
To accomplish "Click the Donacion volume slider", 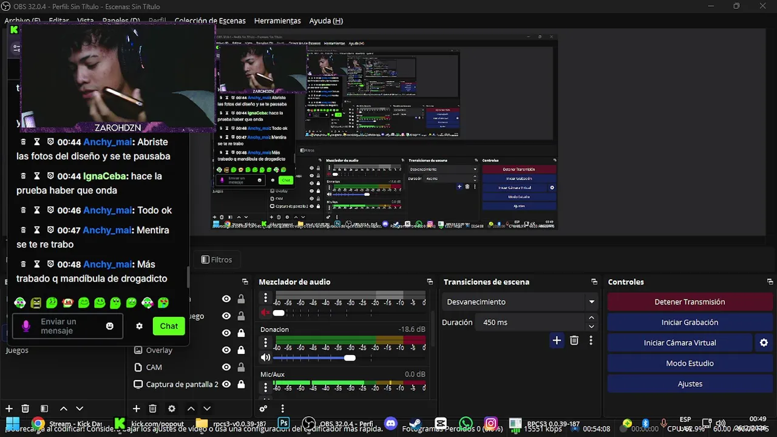I will (x=348, y=358).
